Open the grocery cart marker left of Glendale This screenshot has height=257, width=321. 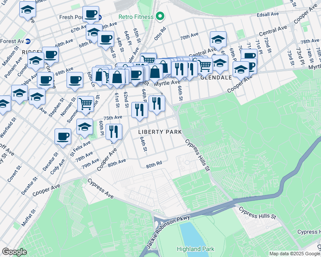pyautogui.click(x=205, y=66)
